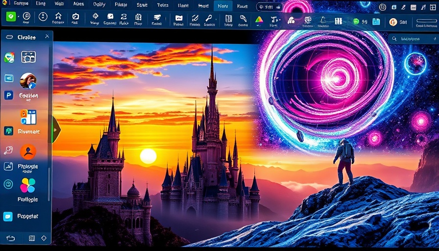
Task: Click the image picture icon in side panel
Action: pyautogui.click(x=8, y=166)
